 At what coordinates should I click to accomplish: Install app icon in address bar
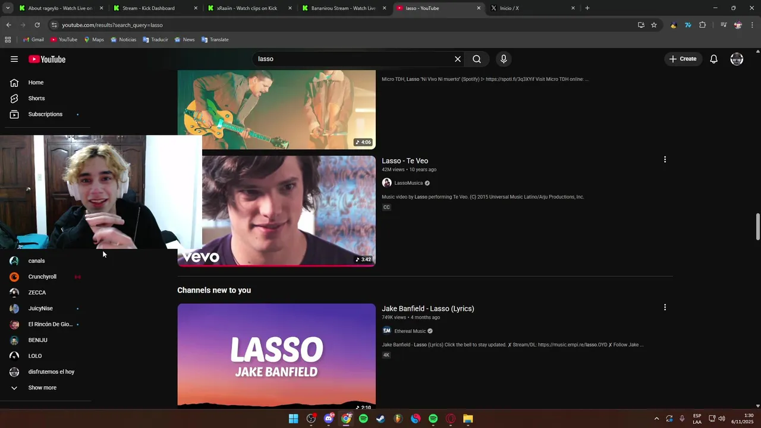click(641, 25)
